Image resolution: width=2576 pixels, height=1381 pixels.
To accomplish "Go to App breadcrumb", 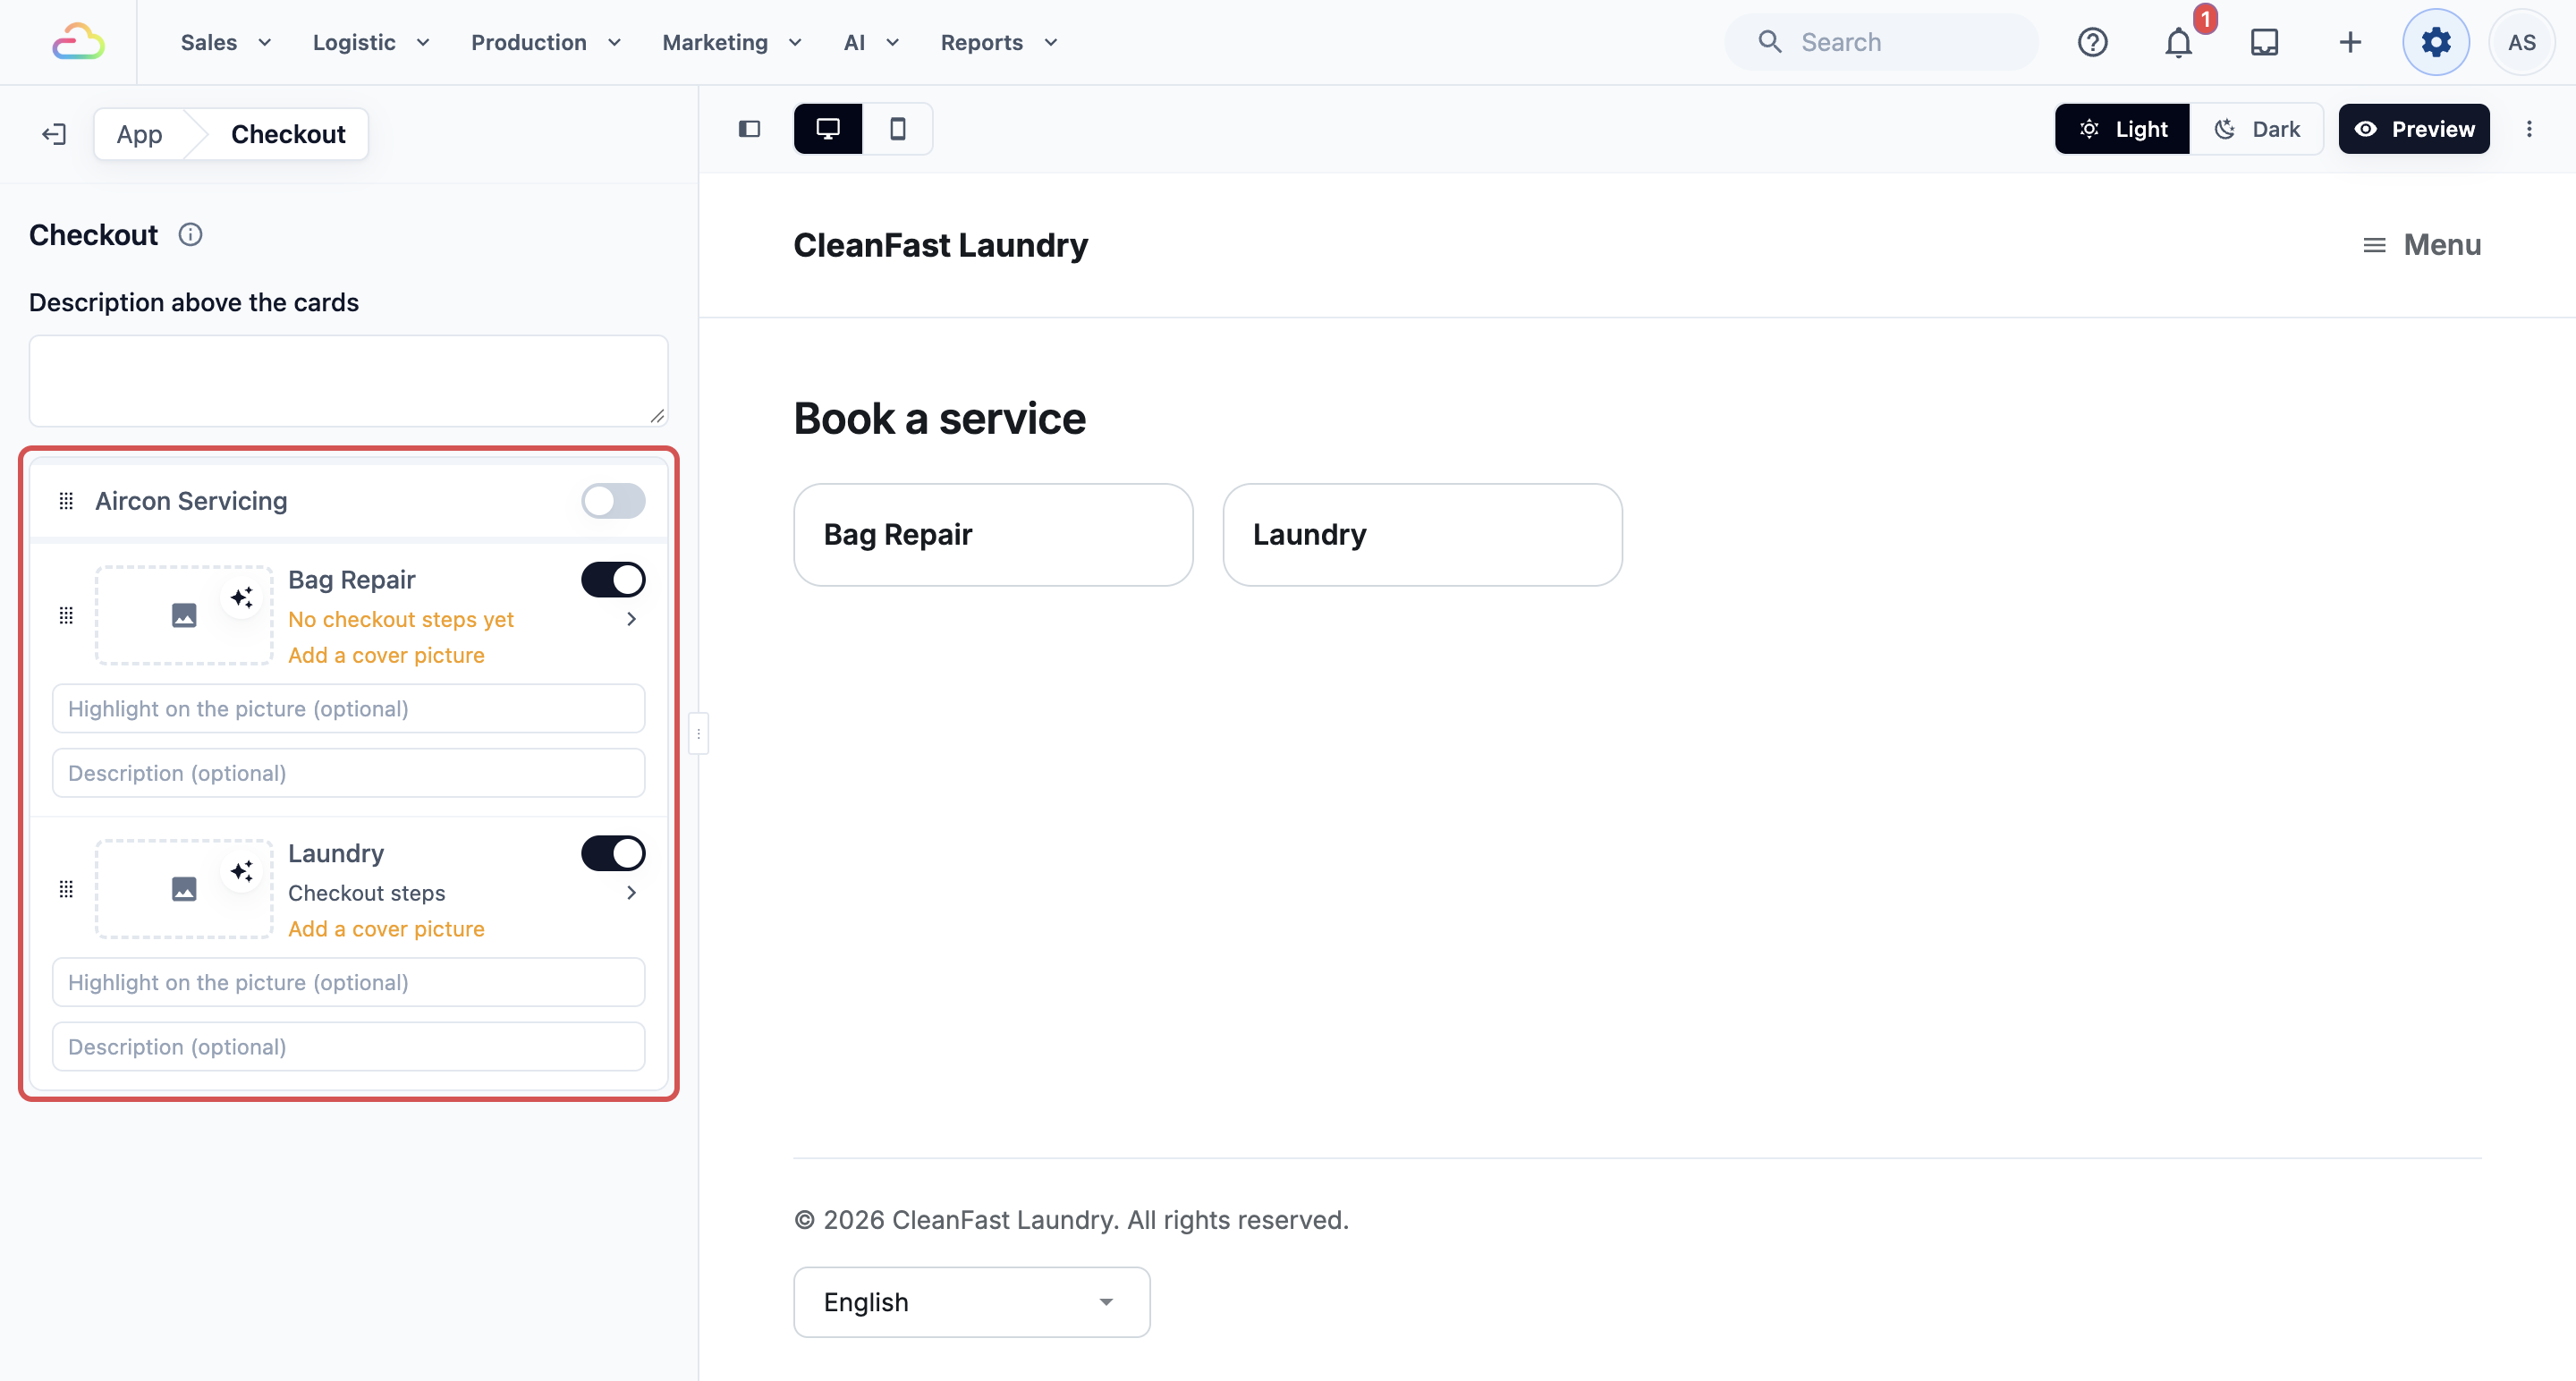I will (139, 134).
